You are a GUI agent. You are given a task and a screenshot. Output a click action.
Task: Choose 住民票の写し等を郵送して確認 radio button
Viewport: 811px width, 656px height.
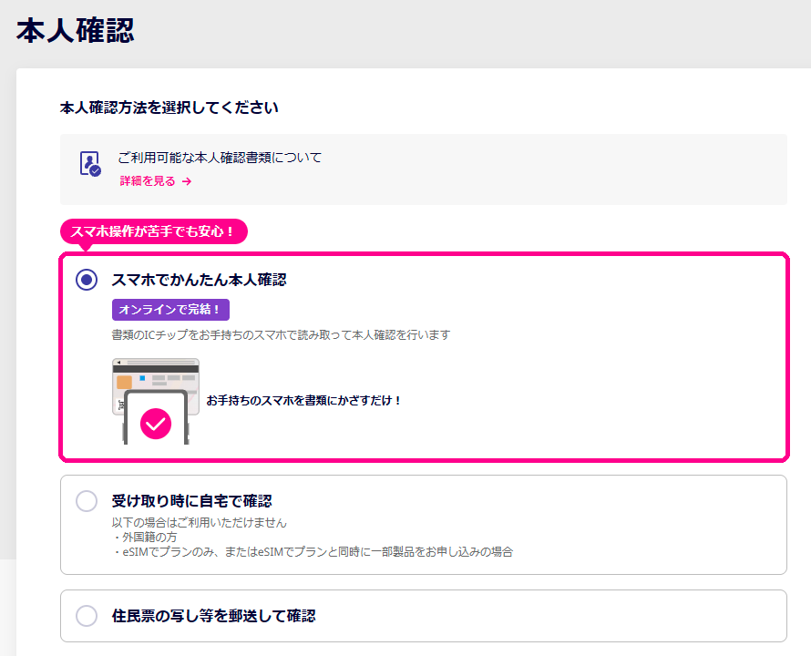(x=87, y=616)
